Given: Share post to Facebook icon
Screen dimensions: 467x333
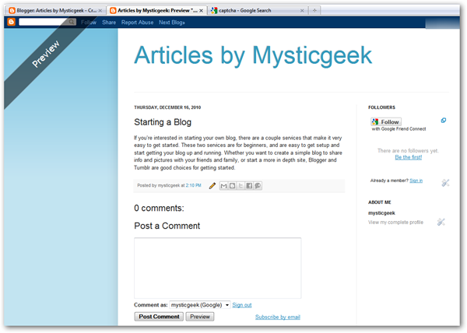Looking at the screenshot, I should click(249, 186).
